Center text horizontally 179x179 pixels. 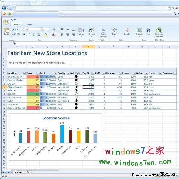click(68, 34)
